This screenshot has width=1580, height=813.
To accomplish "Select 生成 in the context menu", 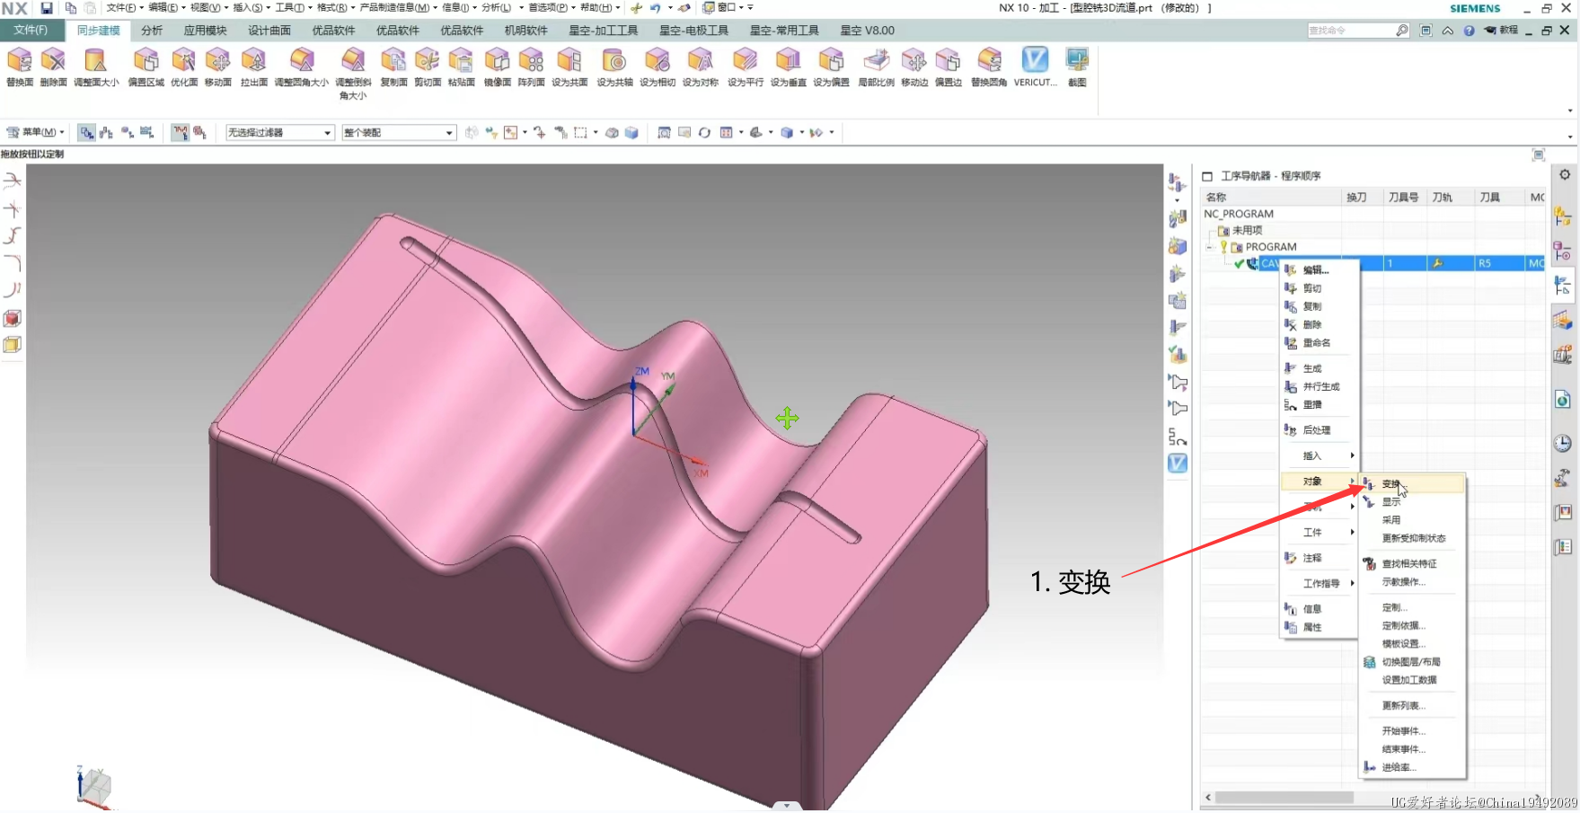I will [x=1318, y=368].
